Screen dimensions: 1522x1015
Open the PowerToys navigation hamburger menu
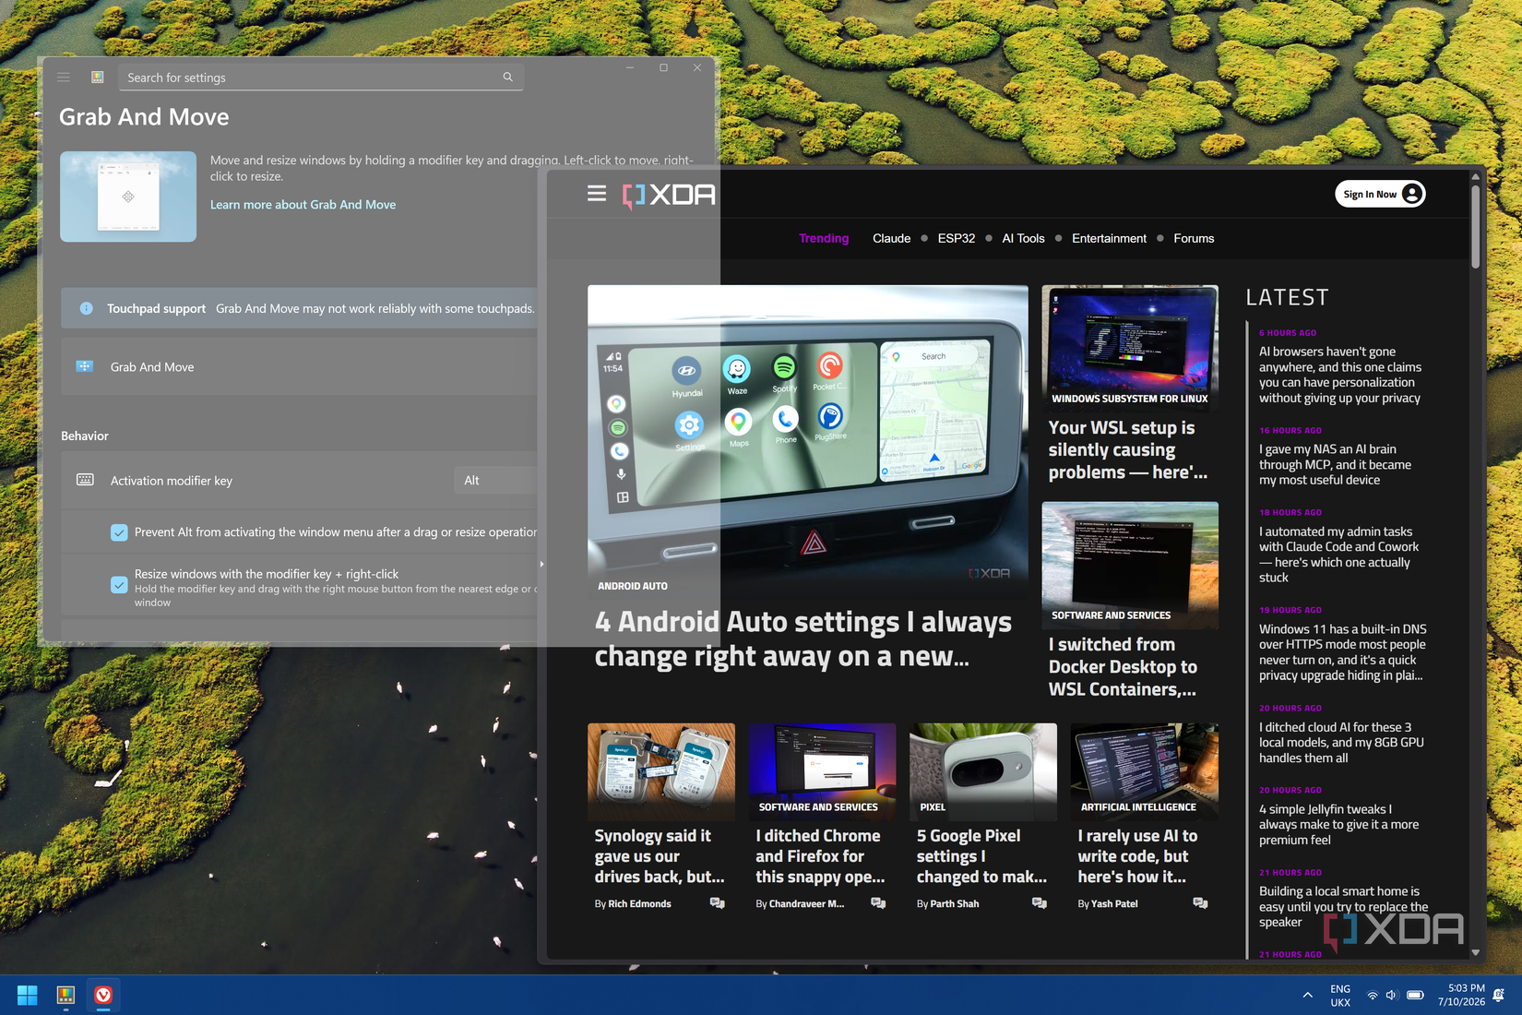pos(64,78)
